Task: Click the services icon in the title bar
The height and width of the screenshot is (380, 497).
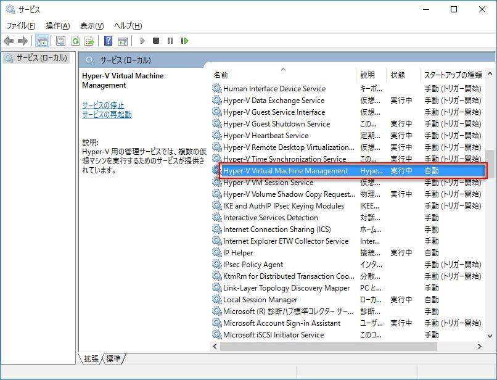Action: [x=10, y=9]
